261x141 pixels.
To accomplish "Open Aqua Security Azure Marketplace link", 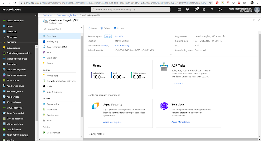I will click(x=112, y=122).
